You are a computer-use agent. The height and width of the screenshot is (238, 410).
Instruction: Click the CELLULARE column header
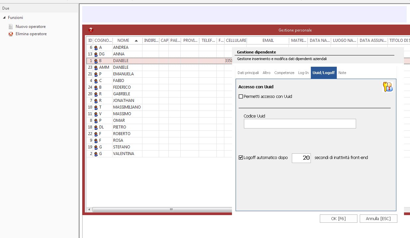[236, 40]
